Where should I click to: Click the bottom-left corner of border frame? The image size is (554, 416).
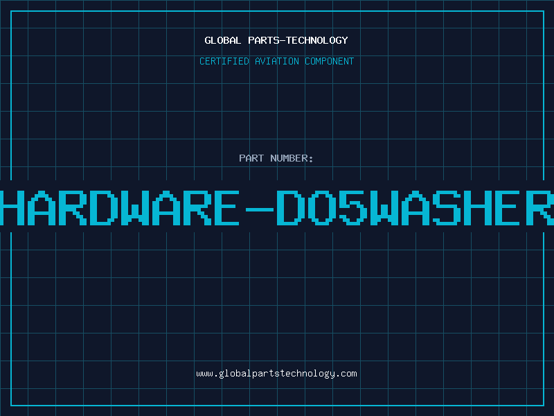[x=10, y=406]
